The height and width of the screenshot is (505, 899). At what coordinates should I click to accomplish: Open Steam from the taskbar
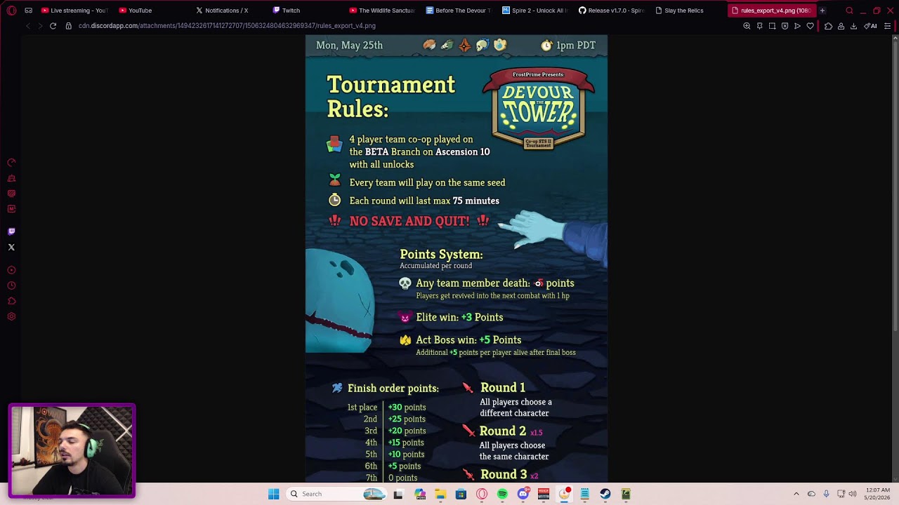pos(605,494)
